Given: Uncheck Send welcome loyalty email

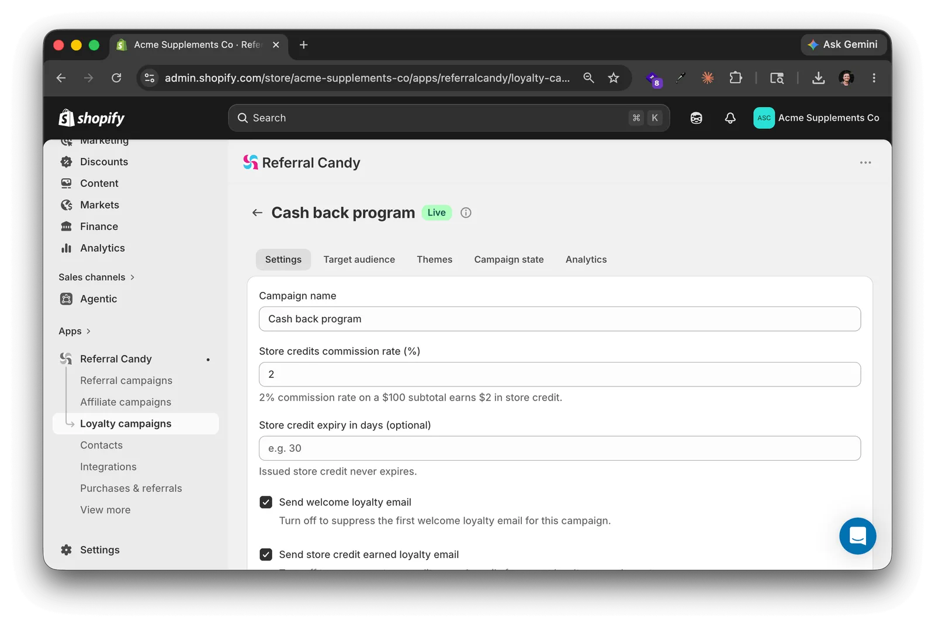Looking at the screenshot, I should [x=266, y=502].
